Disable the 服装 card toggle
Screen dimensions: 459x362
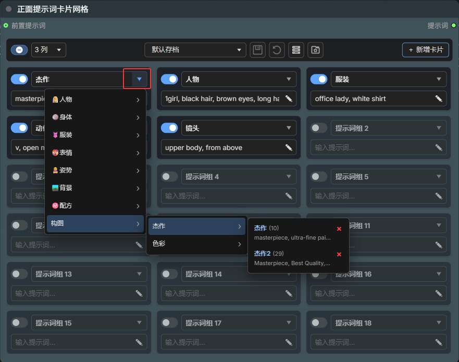click(x=319, y=79)
